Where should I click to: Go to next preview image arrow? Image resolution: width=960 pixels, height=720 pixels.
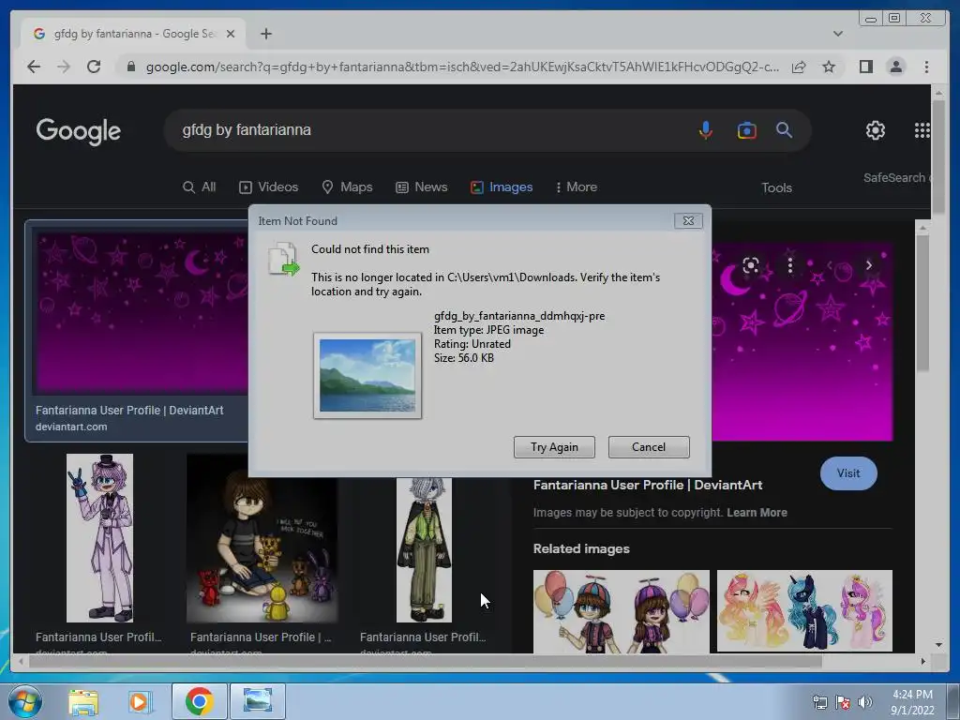868,265
